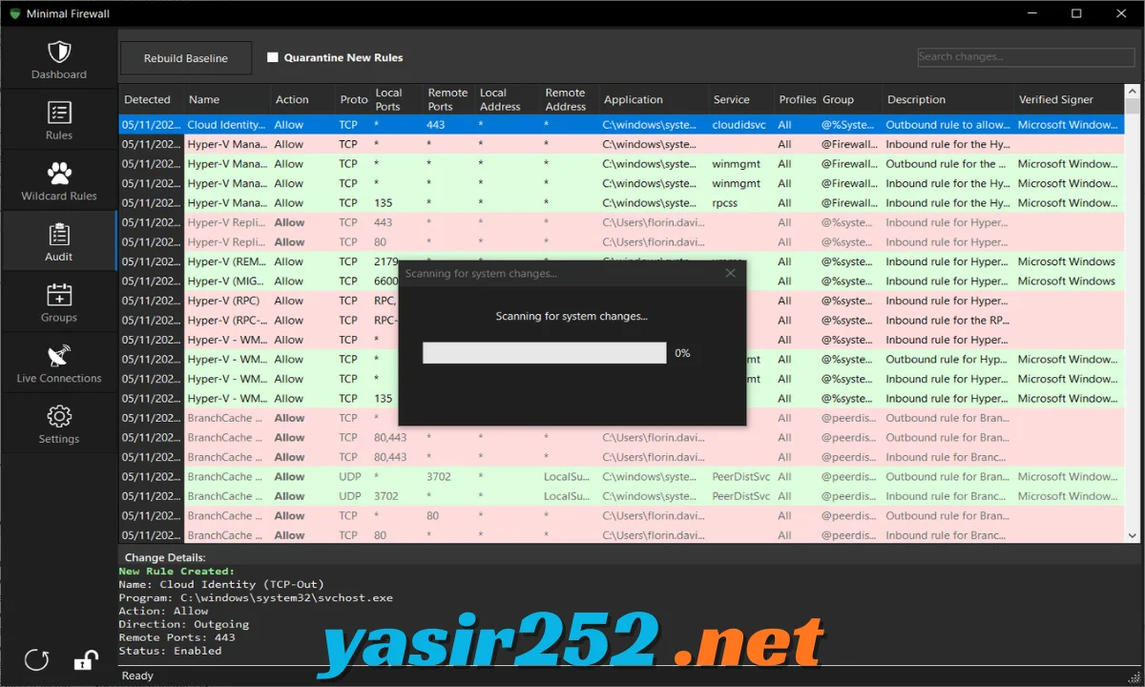Select the Cloud Identity rule row
This screenshot has width=1145, height=687.
(622, 124)
